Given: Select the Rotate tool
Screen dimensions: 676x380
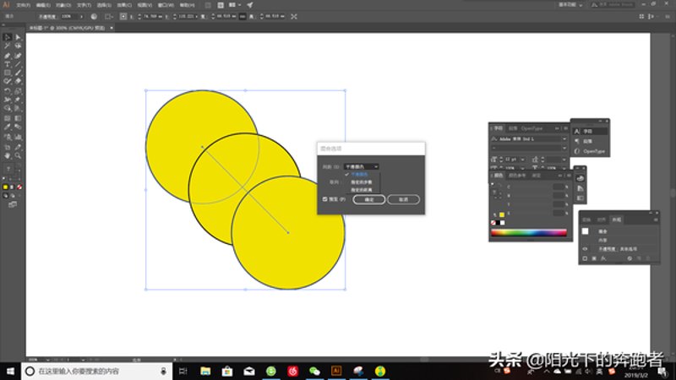Looking at the screenshot, I should pyautogui.click(x=8, y=91).
